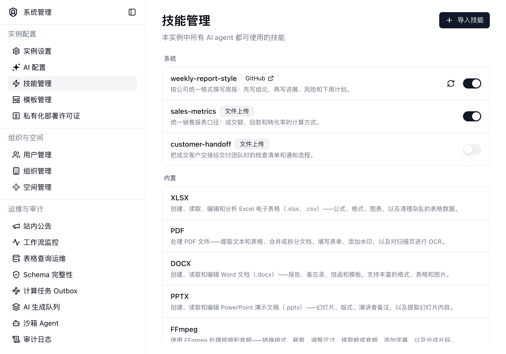
Task: Click the diamond grid icon for 空间管理
Action: (x=16, y=187)
